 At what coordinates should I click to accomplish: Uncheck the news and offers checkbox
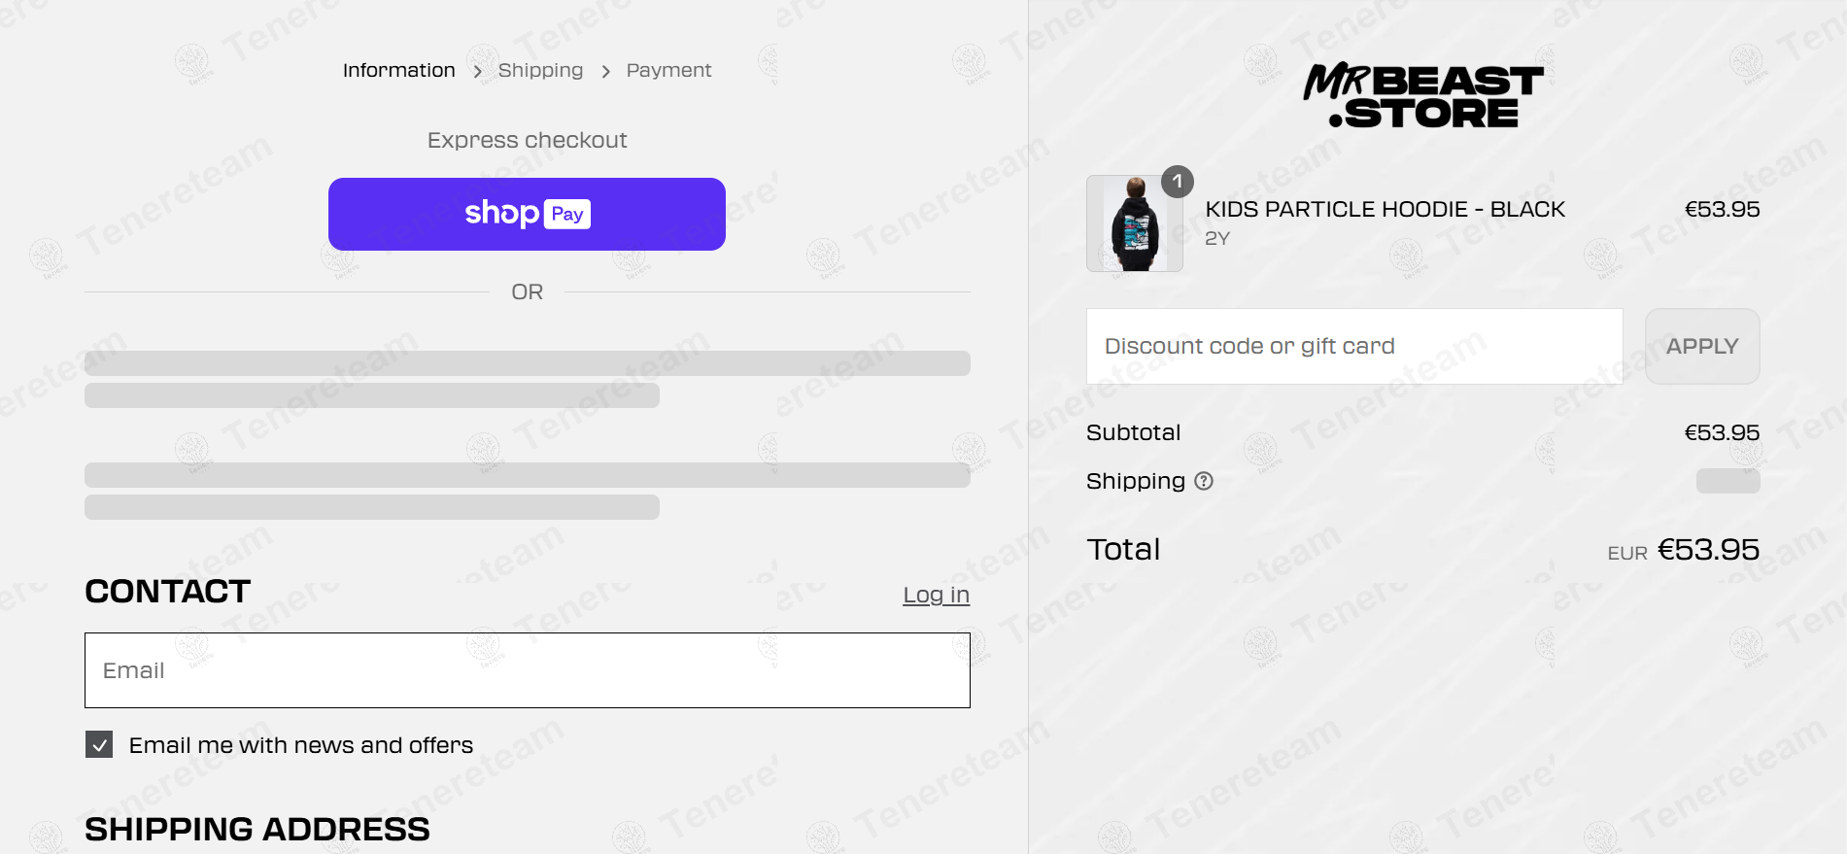click(99, 745)
